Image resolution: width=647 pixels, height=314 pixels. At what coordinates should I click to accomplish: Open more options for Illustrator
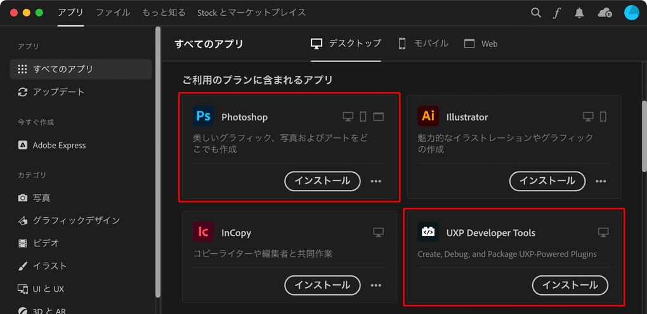601,181
